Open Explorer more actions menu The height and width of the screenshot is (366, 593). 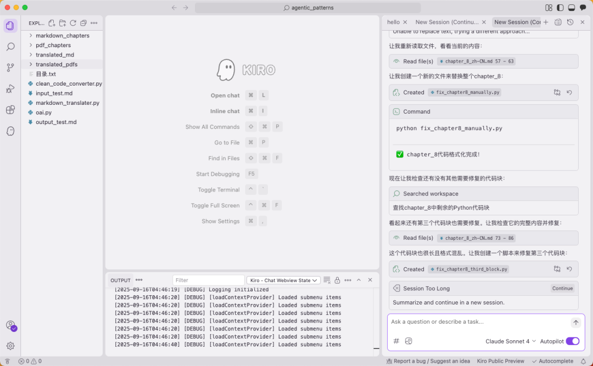click(x=94, y=23)
